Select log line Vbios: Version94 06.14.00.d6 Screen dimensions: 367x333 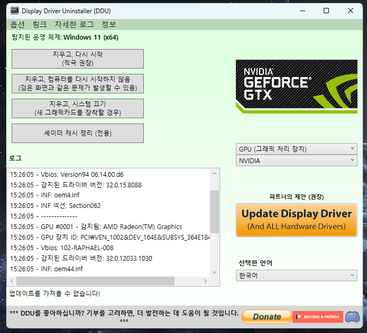tap(67, 175)
